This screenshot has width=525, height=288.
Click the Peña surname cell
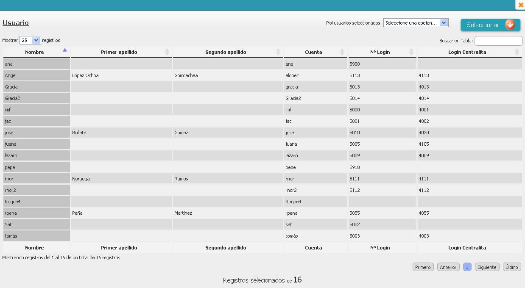click(121, 213)
